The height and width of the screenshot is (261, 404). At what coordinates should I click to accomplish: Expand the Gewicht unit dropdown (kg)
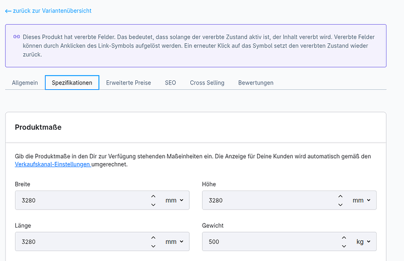[363, 242]
